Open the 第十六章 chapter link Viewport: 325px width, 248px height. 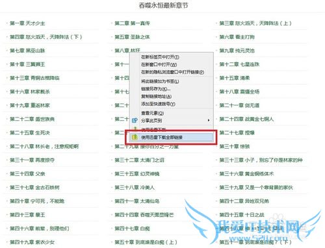coord(30,92)
